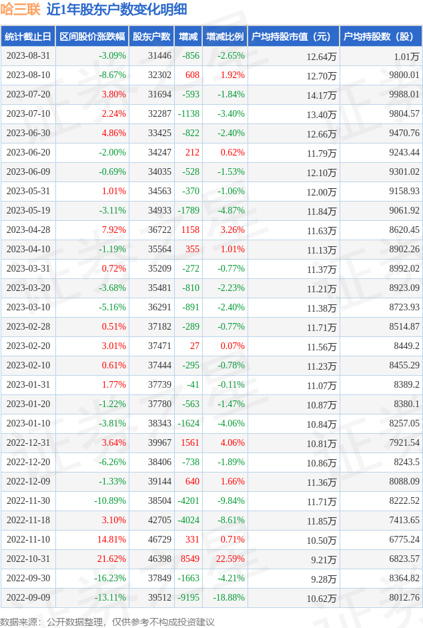Click the 增减比例 column header

(x=225, y=37)
